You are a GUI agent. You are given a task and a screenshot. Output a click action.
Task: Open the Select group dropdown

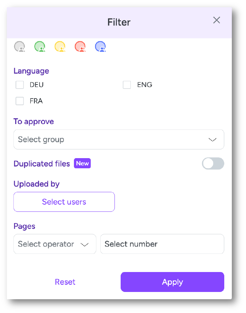[x=119, y=139]
